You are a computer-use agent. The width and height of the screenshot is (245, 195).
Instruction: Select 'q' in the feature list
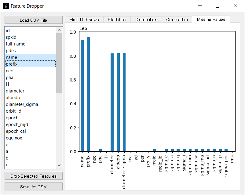point(31,158)
